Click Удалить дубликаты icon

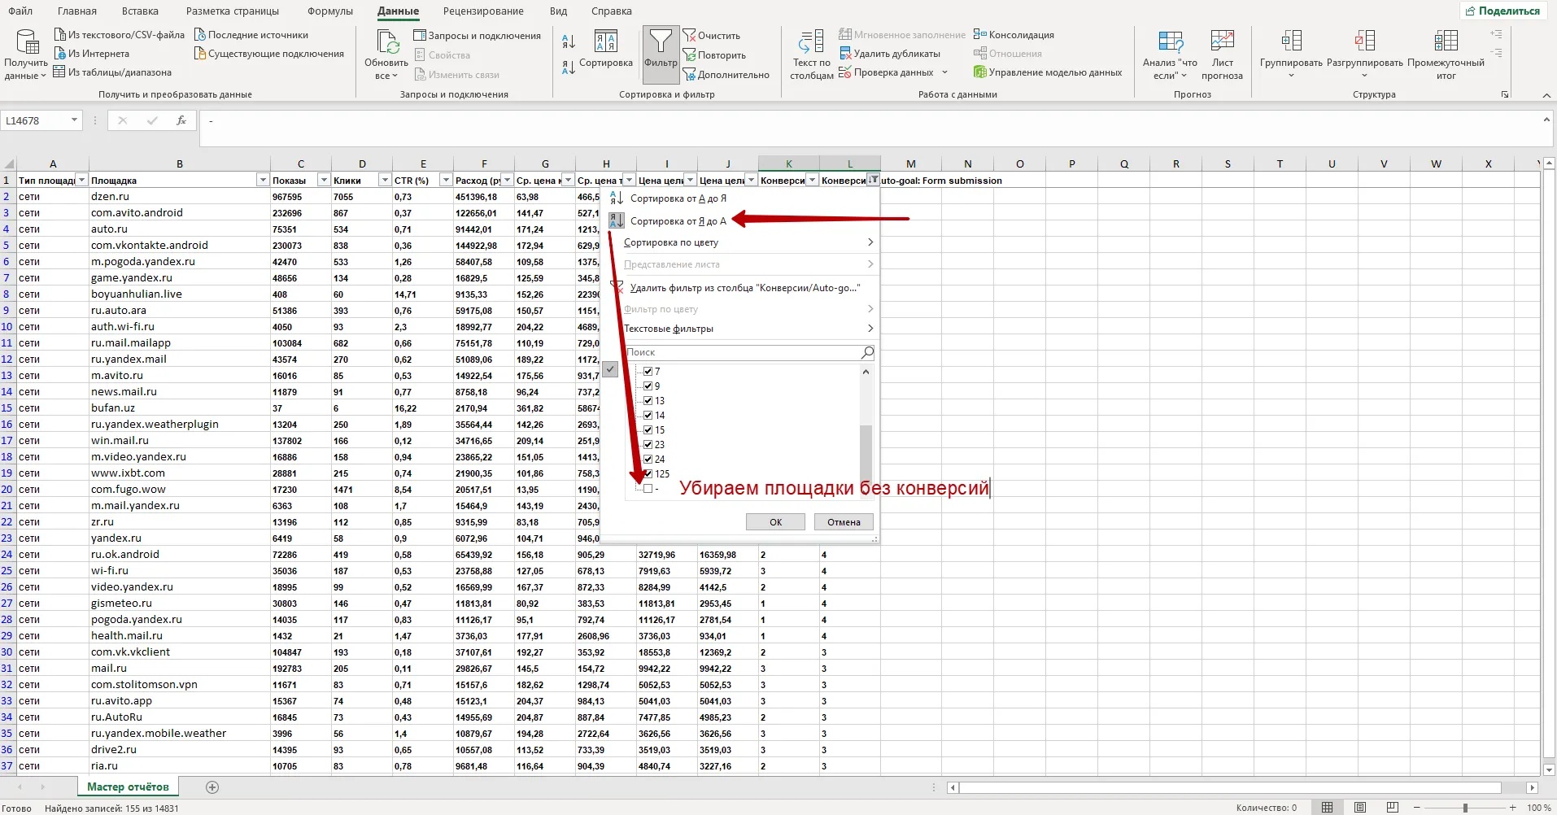pos(845,54)
